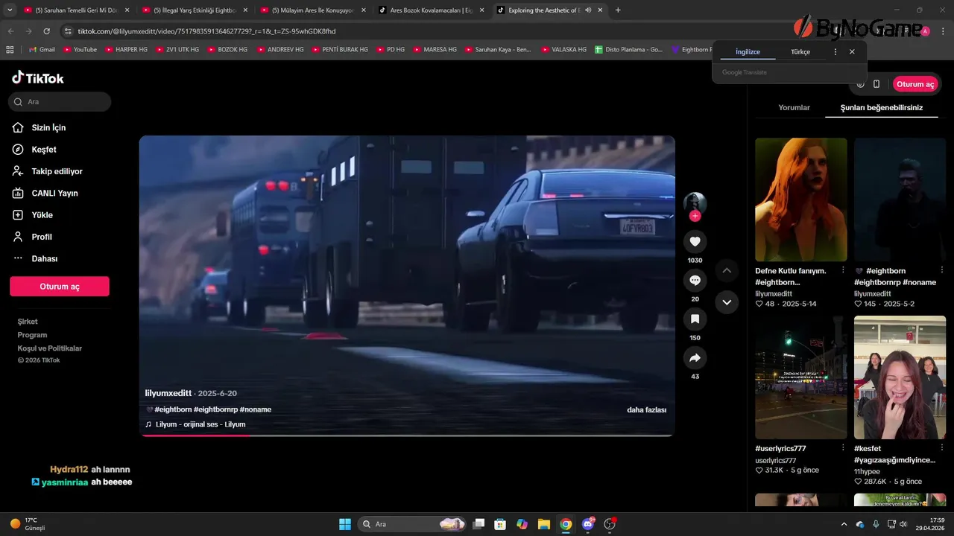The width and height of the screenshot is (954, 536).
Task: Open Koşul ve Politikalar footer link
Action: click(x=50, y=348)
